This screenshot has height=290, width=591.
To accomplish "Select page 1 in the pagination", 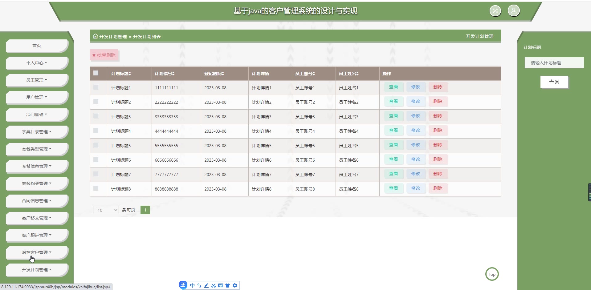I will click(x=145, y=210).
